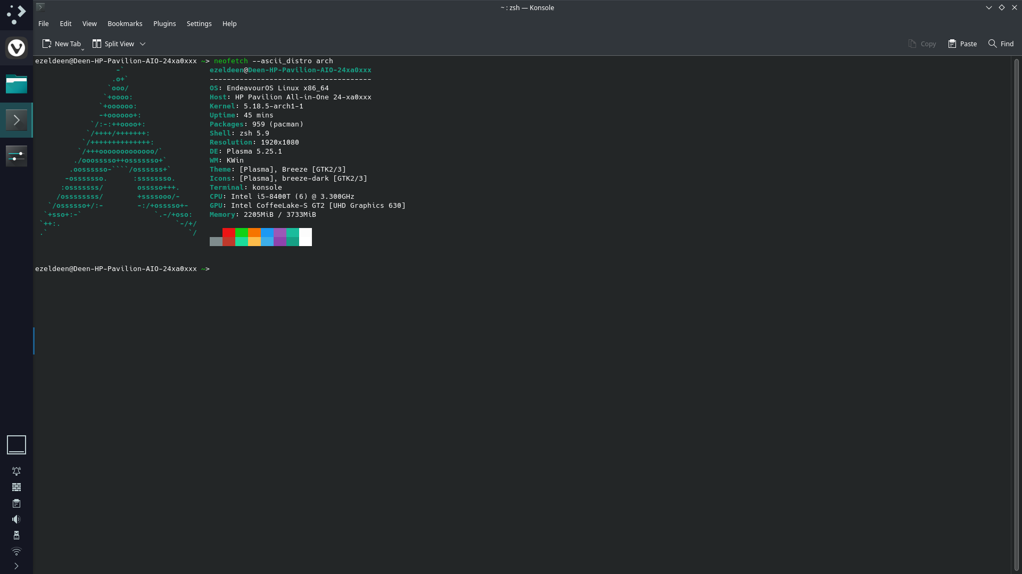Viewport: 1022px width, 574px height.
Task: Click the Konsole window title icon
Action: point(40,7)
